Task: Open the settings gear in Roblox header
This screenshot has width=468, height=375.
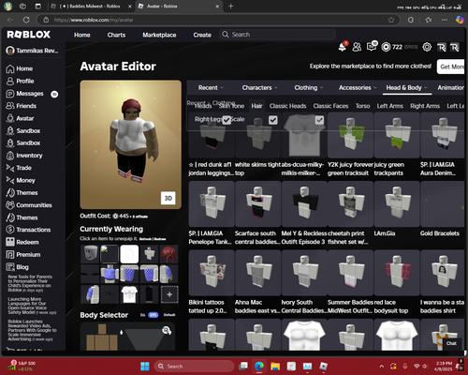Action: (427, 47)
